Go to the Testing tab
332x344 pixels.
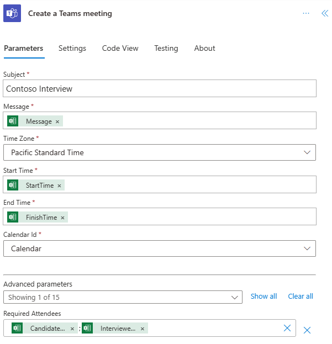click(x=166, y=48)
